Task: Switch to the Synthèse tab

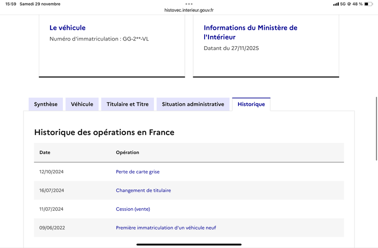Action: [x=46, y=104]
